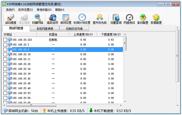
Task: Select the 局域网管理 tab
Action: tap(16, 28)
